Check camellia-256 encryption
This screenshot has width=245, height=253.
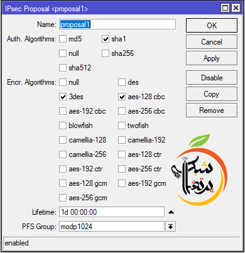coord(63,154)
